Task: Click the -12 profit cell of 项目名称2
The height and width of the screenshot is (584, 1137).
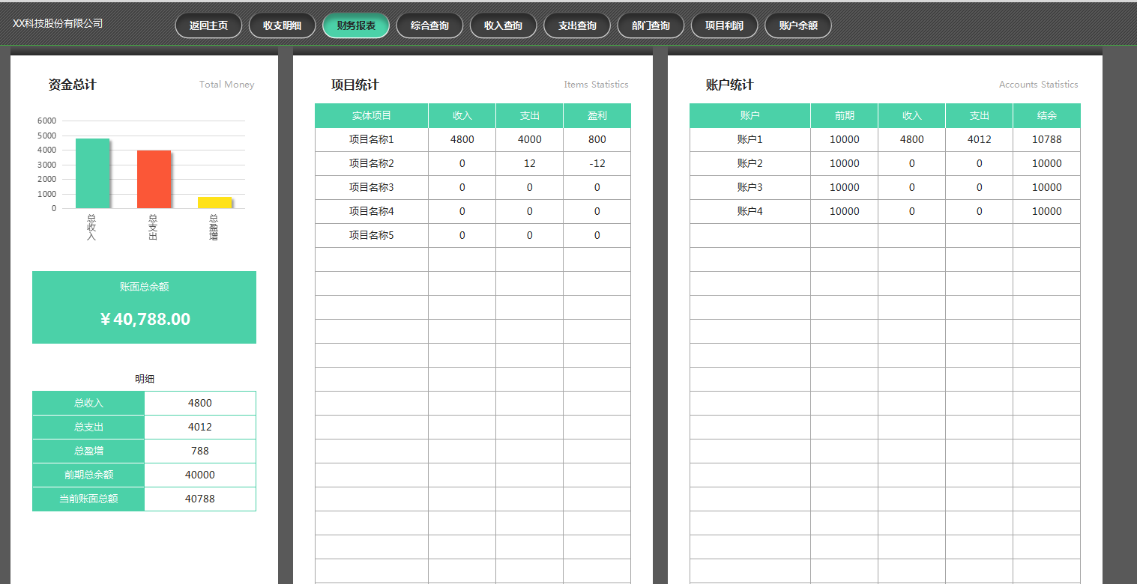Action: click(x=597, y=163)
